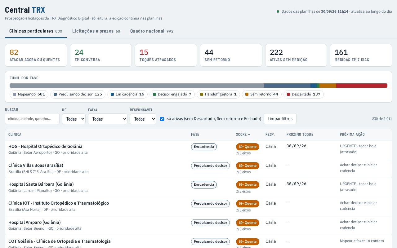
Task: Focus the Buscar search field
Action: pos(32,119)
